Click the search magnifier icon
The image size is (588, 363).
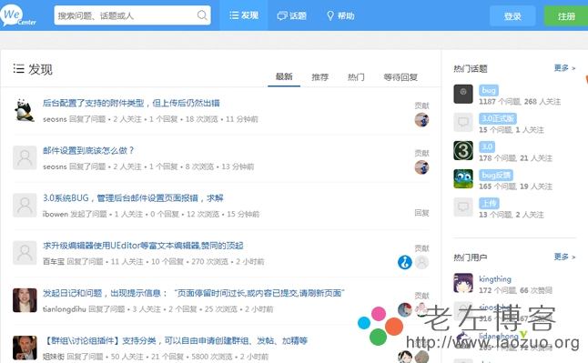pos(202,15)
